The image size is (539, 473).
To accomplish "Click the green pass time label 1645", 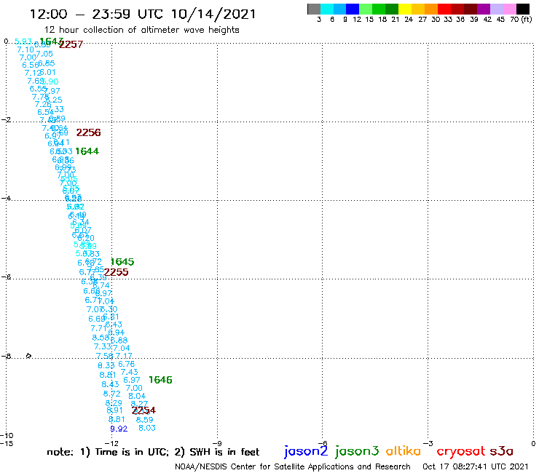I will (x=122, y=262).
